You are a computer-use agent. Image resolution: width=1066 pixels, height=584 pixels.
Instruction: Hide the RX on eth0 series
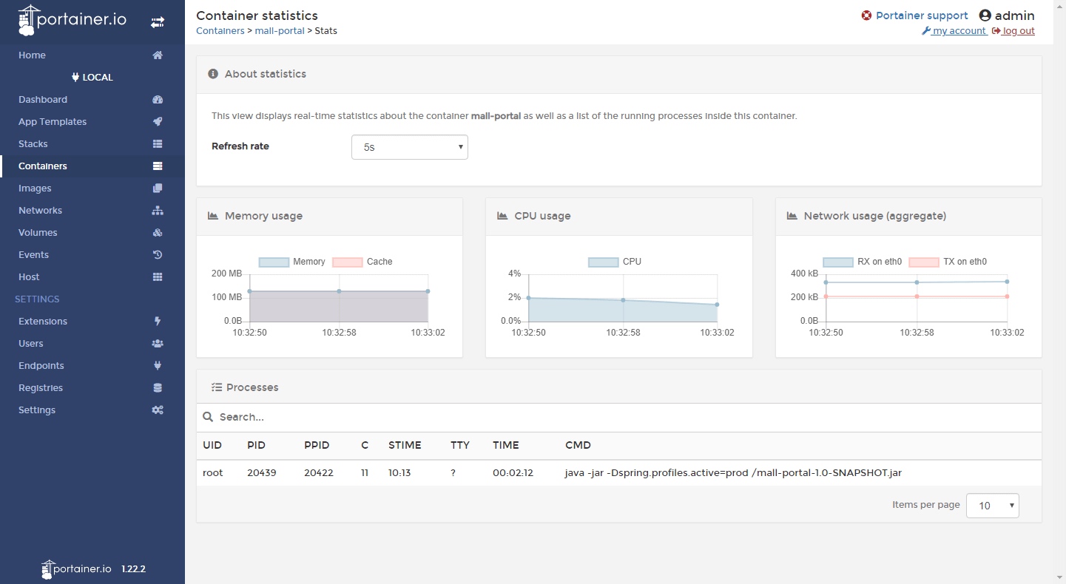(863, 262)
